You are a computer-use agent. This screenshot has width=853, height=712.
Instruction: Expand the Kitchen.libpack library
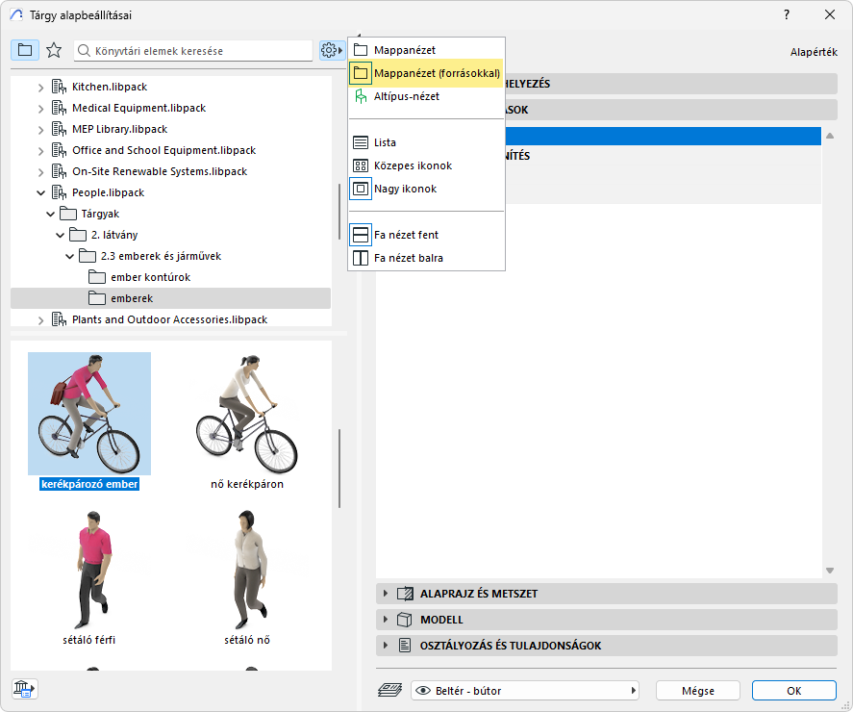coord(40,87)
